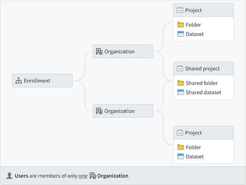Image resolution: width=246 pixels, height=185 pixels.
Task: Click the Shared dataset table icon
Action: 180,92
